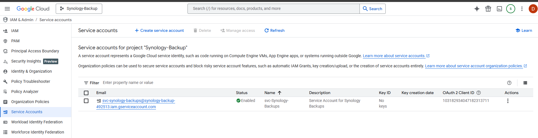This screenshot has height=138, width=538.
Task: Click the IAM & Admin shield icon
Action: coord(5,20)
